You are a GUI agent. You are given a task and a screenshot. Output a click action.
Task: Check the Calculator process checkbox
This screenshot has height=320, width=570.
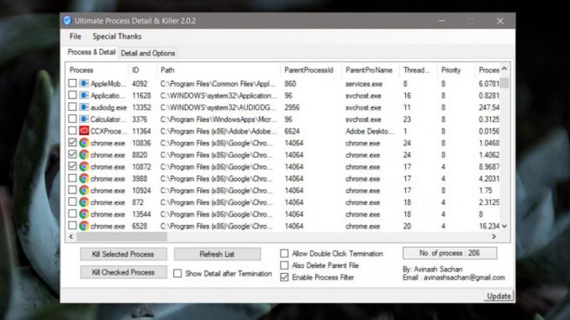pyautogui.click(x=72, y=118)
